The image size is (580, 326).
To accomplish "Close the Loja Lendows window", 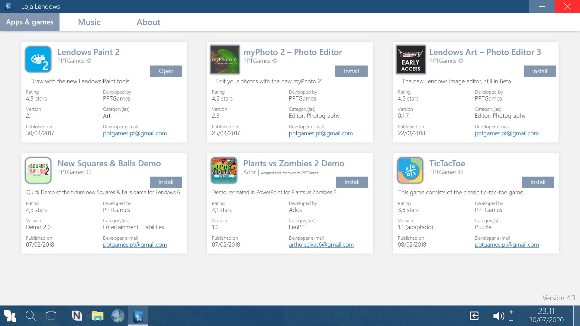I will [567, 6].
